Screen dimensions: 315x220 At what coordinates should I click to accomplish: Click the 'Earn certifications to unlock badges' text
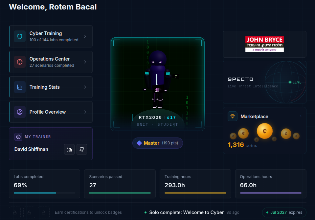point(88,212)
